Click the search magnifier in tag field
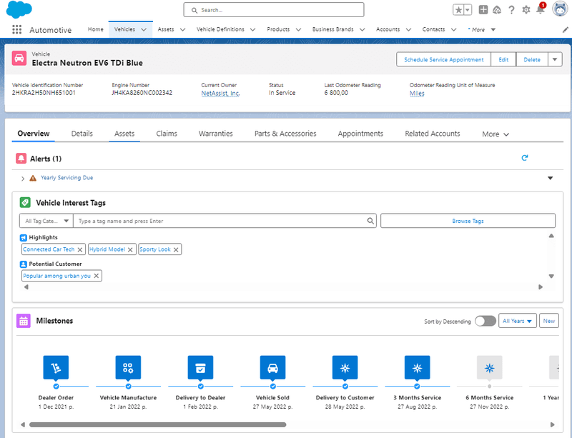 tap(370, 221)
